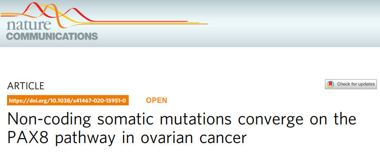This screenshot has height=155, width=380.
Task: Click the word 'pathway' in the title
Action: (85, 139)
